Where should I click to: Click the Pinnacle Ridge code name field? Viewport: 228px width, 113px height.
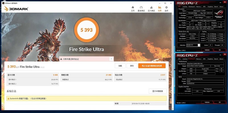tap(193, 13)
